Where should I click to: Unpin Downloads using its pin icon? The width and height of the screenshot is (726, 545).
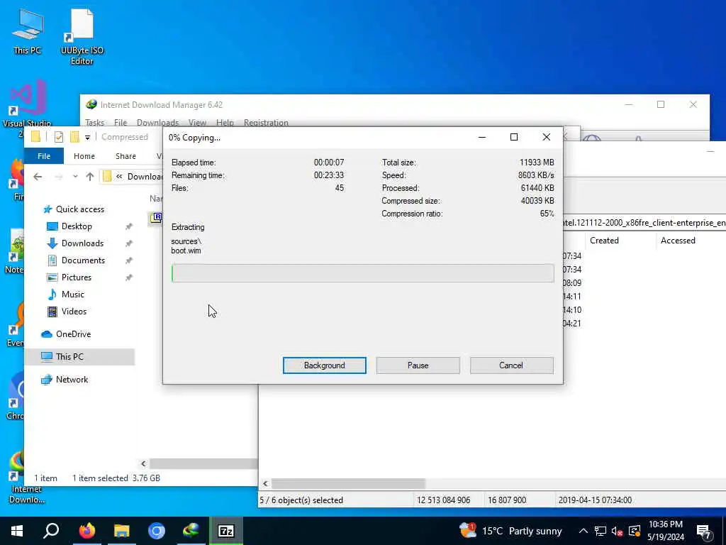(x=129, y=244)
